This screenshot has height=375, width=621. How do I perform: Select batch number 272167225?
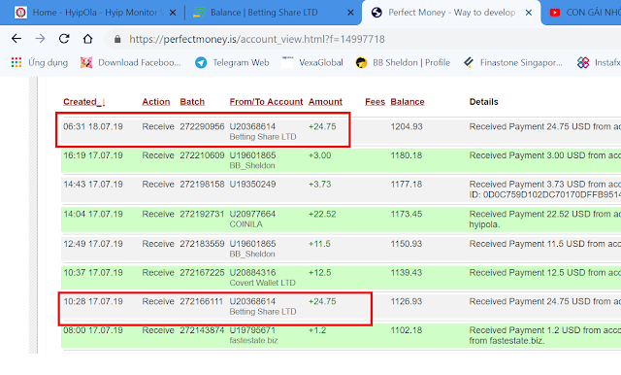pos(202,273)
